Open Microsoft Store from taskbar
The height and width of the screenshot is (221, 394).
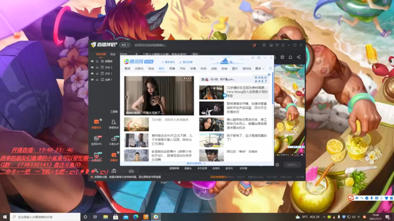tap(116, 217)
